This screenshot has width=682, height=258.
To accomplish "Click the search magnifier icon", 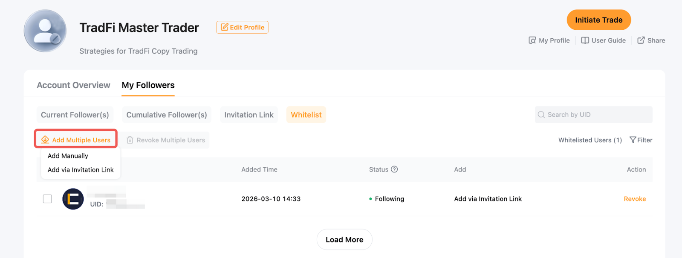I will [x=541, y=115].
